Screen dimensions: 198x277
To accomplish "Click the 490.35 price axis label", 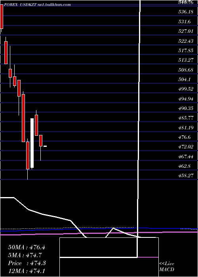I will tap(186, 108).
